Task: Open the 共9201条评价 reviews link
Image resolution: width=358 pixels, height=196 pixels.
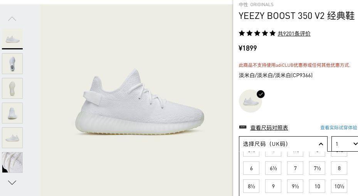Action: (x=294, y=34)
